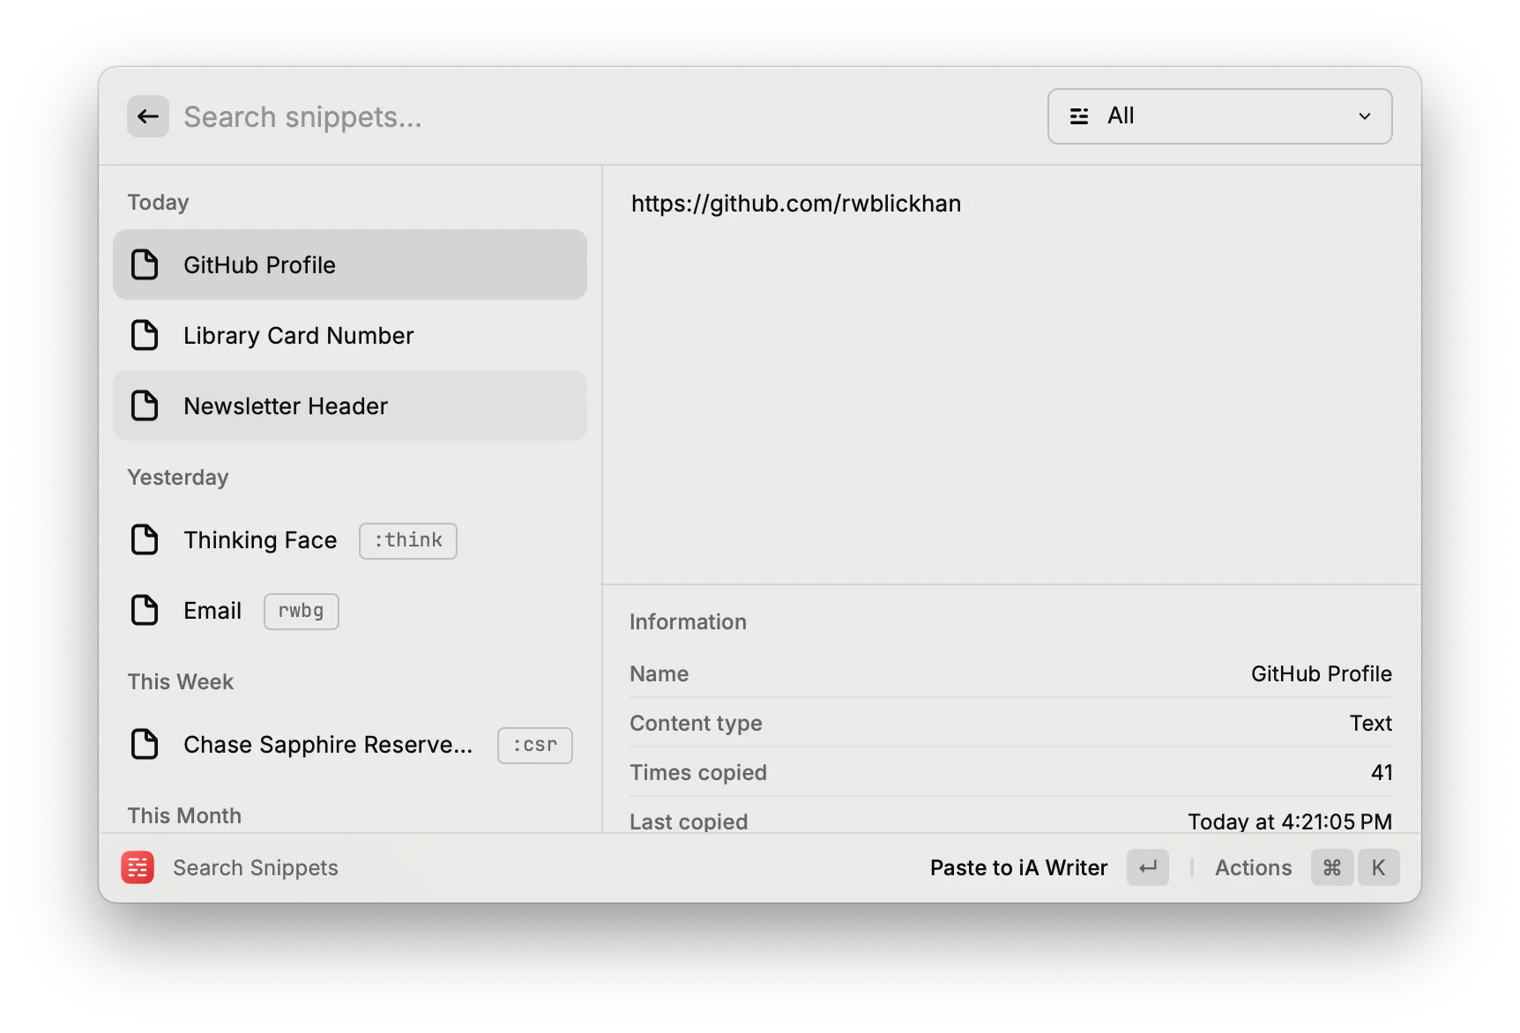This screenshot has height=1033, width=1520.
Task: Select the Newsletter Header snippet
Action: 286,405
